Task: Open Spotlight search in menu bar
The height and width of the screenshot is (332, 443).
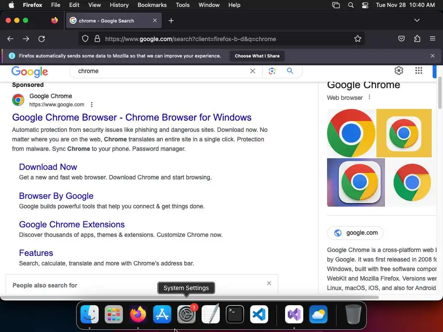Action: [x=351, y=5]
